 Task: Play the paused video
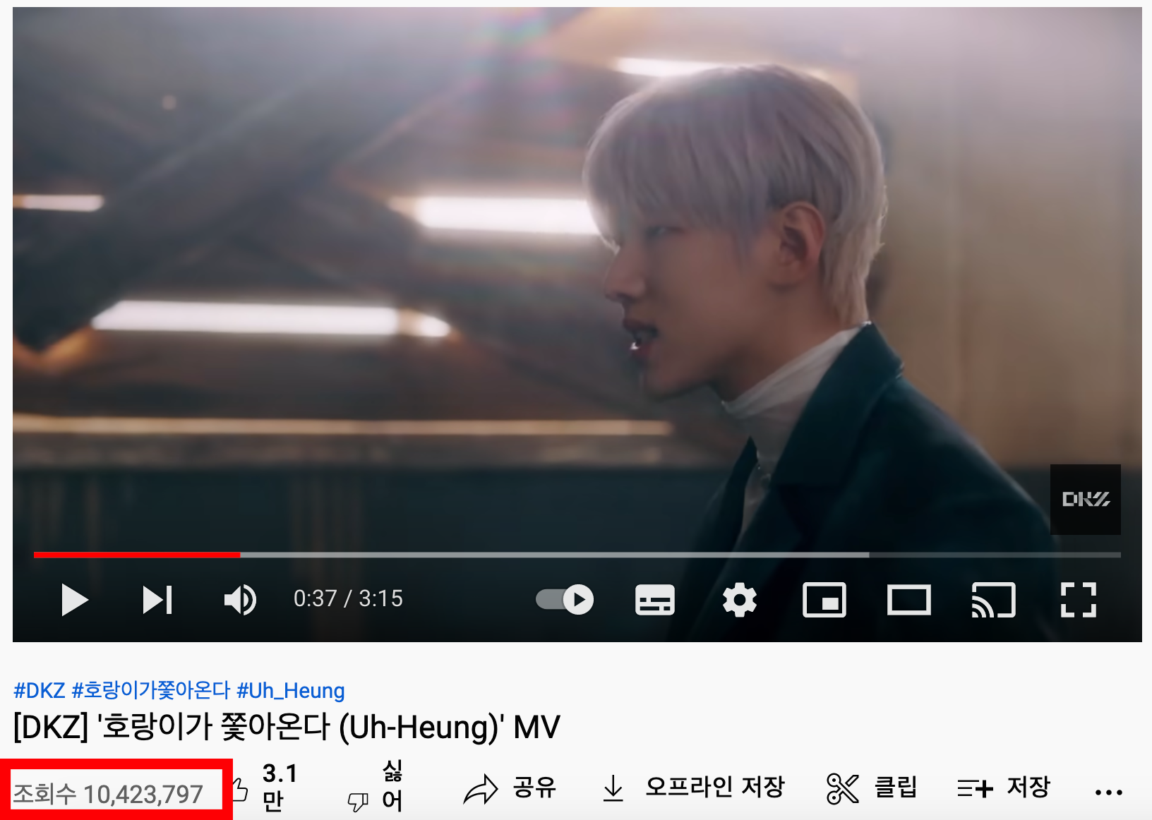(74, 600)
